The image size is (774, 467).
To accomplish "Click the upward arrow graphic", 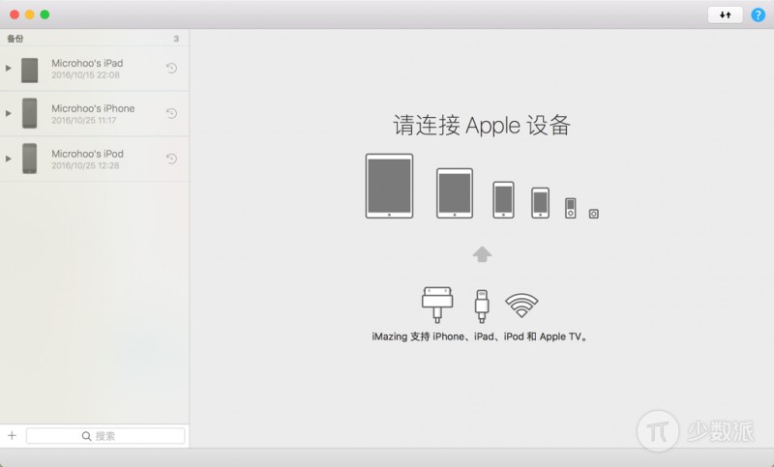I will point(482,254).
